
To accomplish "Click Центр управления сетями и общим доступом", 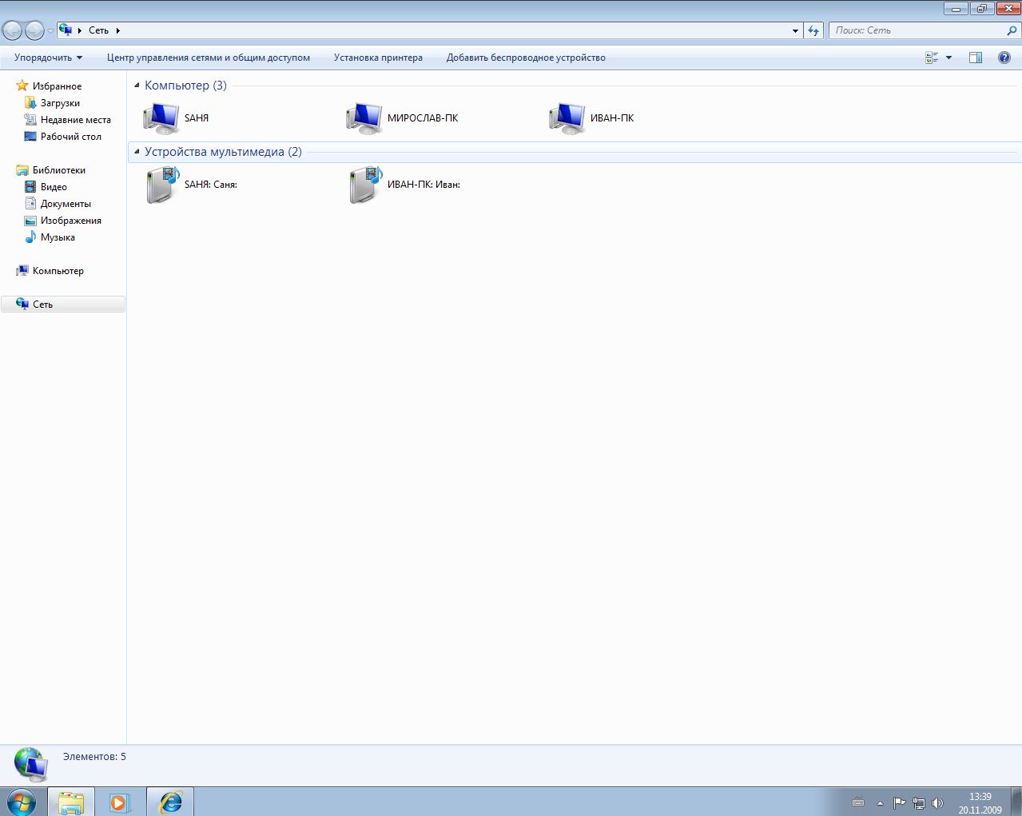I will (x=208, y=58).
